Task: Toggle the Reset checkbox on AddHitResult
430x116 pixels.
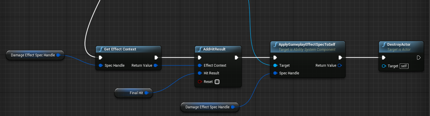Action: tap(217, 82)
